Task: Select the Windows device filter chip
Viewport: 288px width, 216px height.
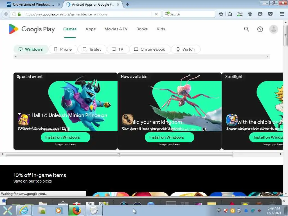Action: pos(31,49)
